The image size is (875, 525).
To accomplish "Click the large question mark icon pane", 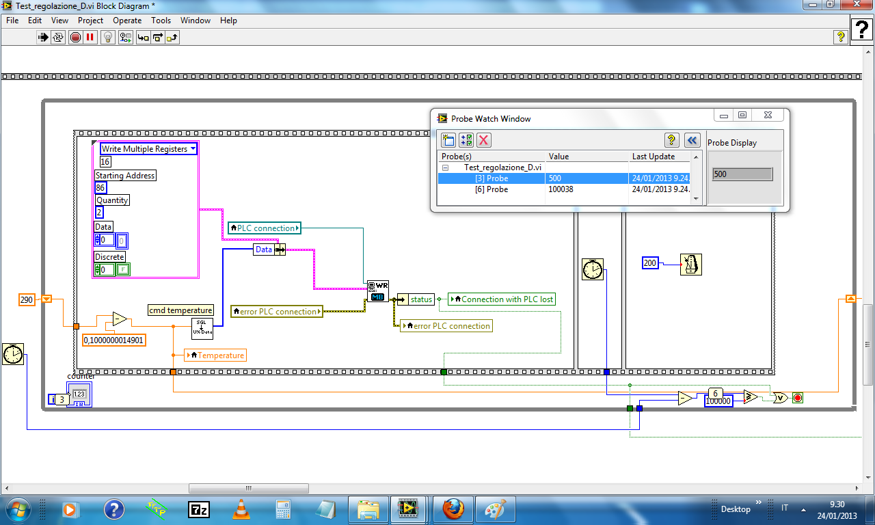I will (x=862, y=29).
